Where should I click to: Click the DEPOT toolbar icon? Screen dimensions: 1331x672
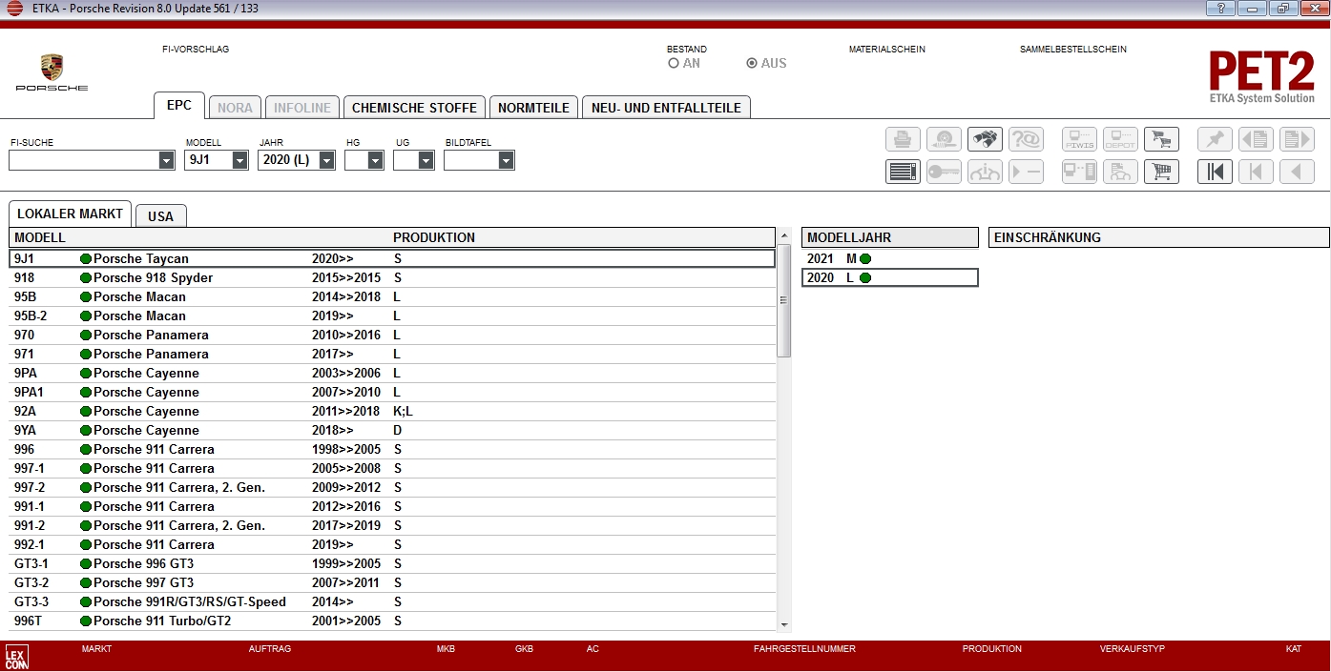point(1120,139)
